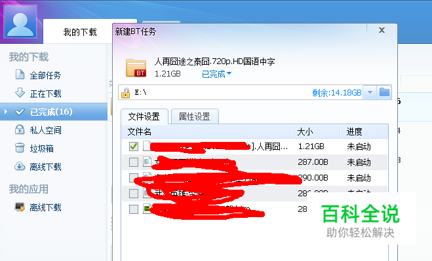The height and width of the screenshot is (261, 432).
Task: Click the 剩余:14.18GB free space text
Action: point(337,93)
